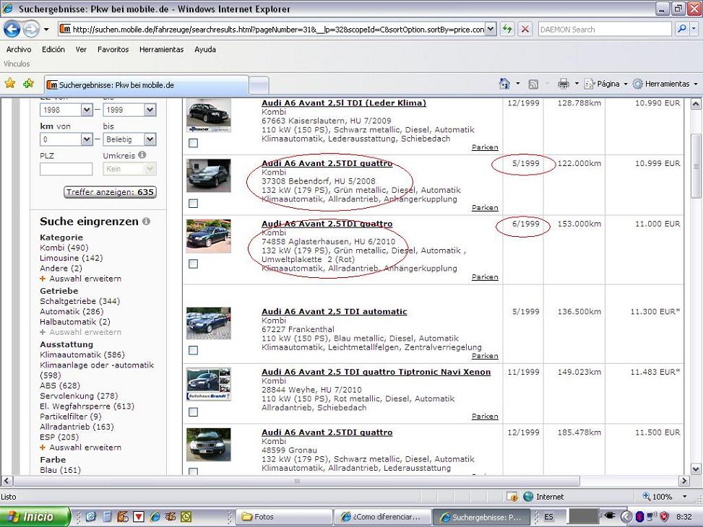
Task: Open the address bar history dropdown
Action: click(x=491, y=30)
